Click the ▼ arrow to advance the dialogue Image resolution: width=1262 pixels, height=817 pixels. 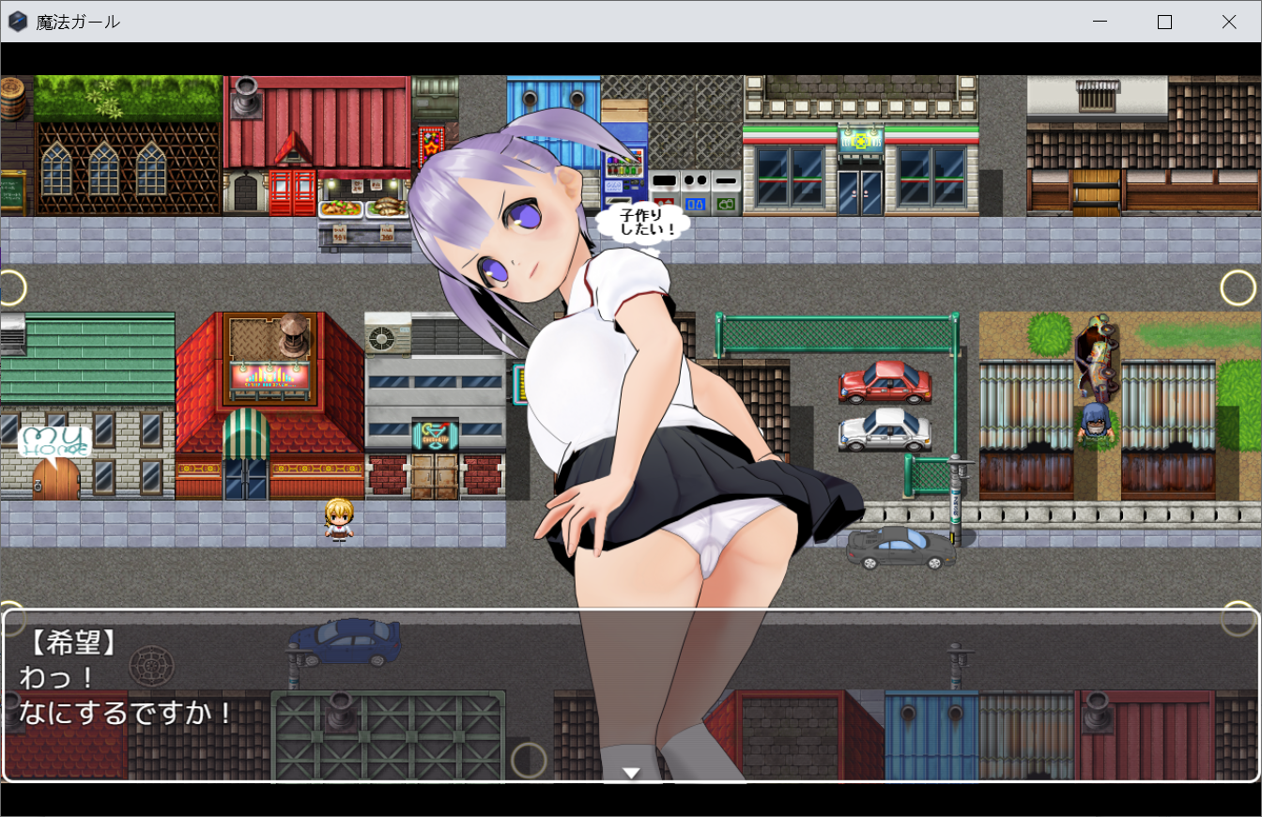click(x=631, y=772)
